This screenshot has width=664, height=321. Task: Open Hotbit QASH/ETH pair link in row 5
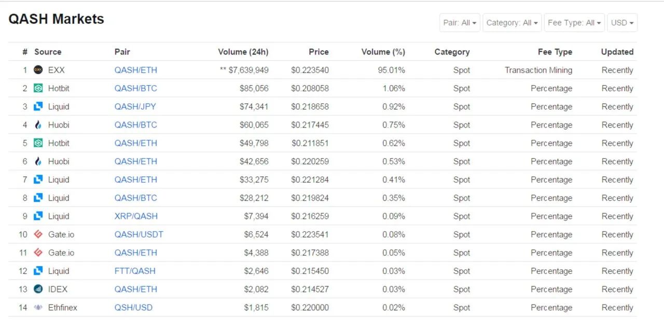pyautogui.click(x=136, y=143)
